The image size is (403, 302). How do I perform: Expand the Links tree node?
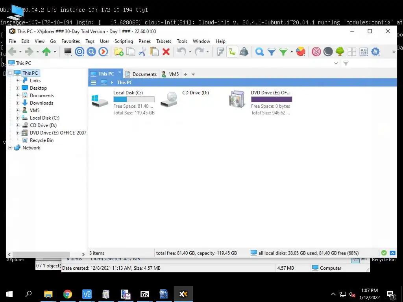tap(17, 80)
